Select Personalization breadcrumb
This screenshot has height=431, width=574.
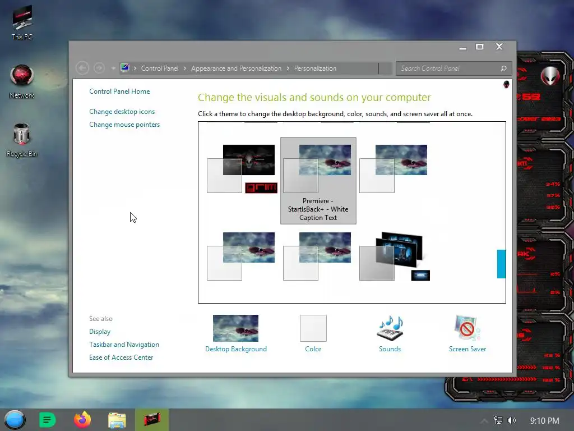click(315, 68)
